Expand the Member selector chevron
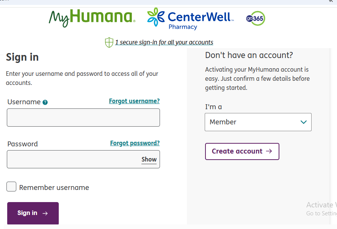 (303, 122)
